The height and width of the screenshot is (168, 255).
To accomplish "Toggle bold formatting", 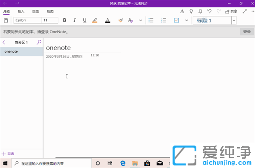I will pyautogui.click(x=65, y=20).
